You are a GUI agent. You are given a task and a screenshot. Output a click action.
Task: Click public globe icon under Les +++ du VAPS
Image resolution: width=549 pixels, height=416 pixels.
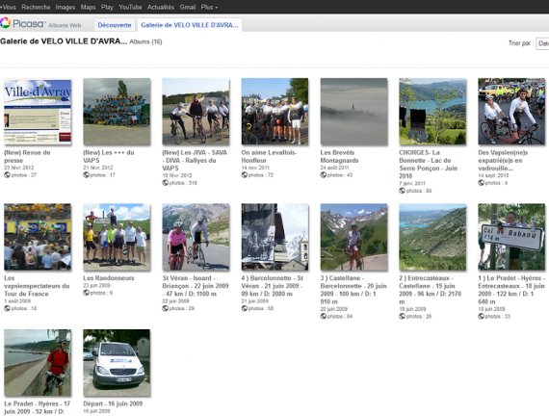click(86, 174)
